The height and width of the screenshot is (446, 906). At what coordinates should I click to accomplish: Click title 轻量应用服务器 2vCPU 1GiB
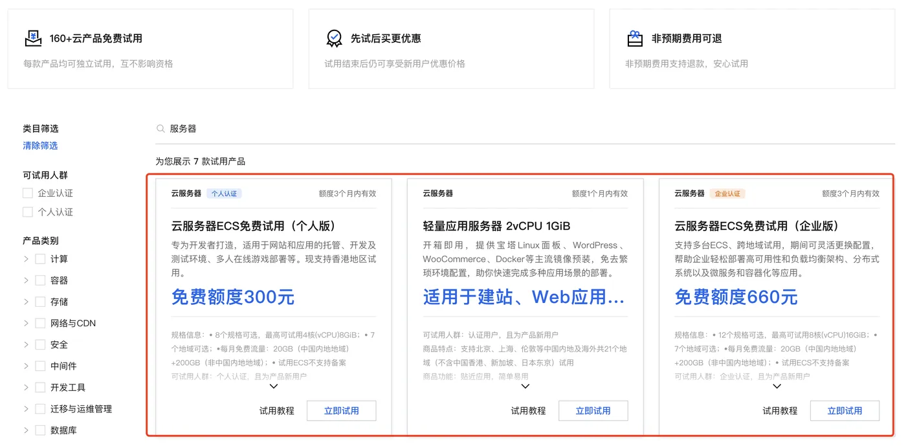(x=496, y=226)
